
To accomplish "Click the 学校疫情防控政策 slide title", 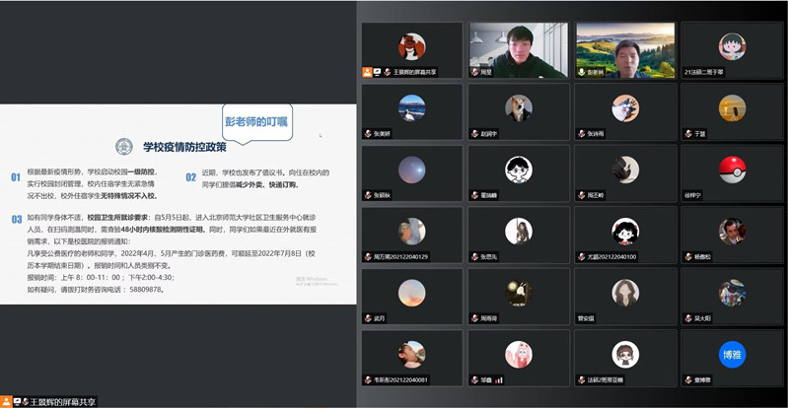I will click(x=183, y=148).
